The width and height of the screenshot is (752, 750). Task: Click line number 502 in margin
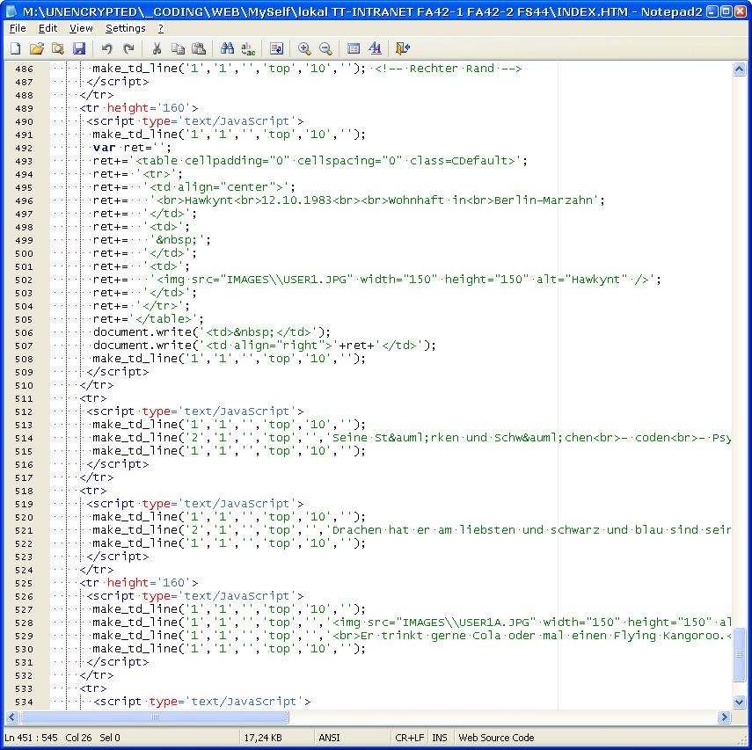tap(24, 280)
